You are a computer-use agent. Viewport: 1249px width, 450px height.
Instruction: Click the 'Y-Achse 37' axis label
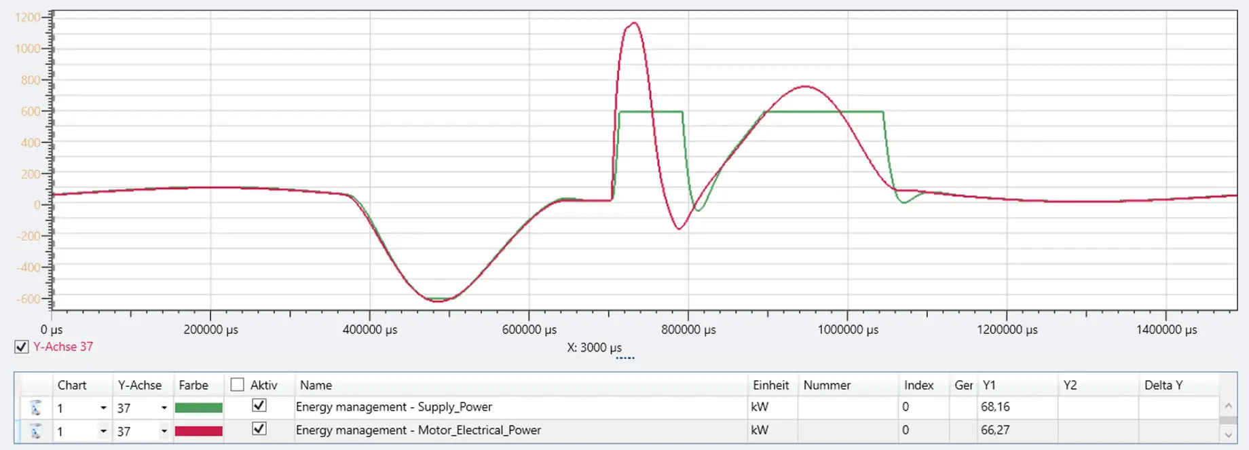pyautogui.click(x=63, y=346)
